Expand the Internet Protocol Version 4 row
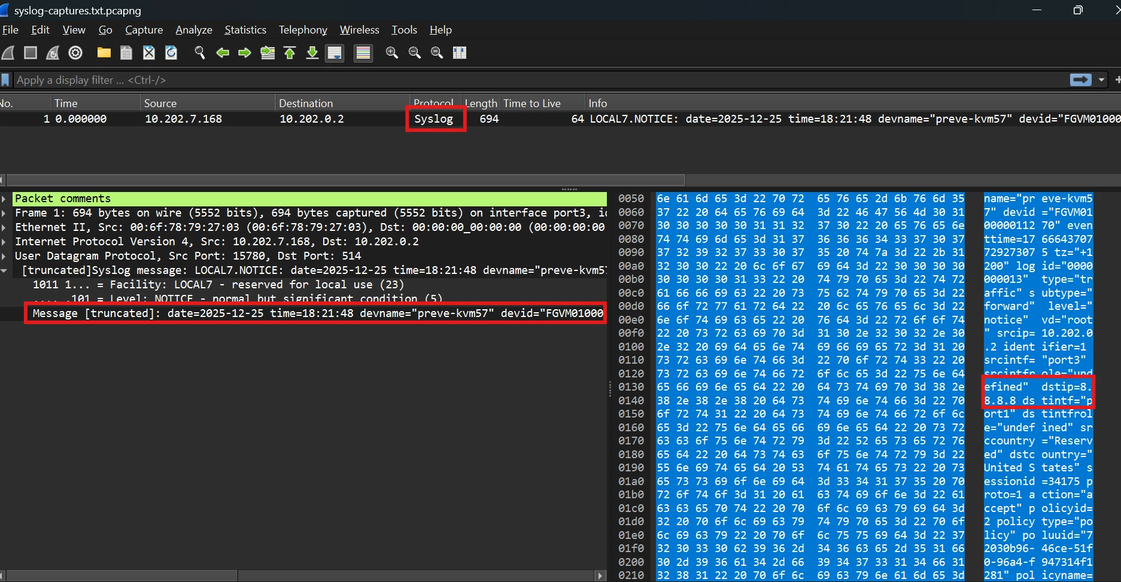Screen dimensions: 1121x582 4,242
